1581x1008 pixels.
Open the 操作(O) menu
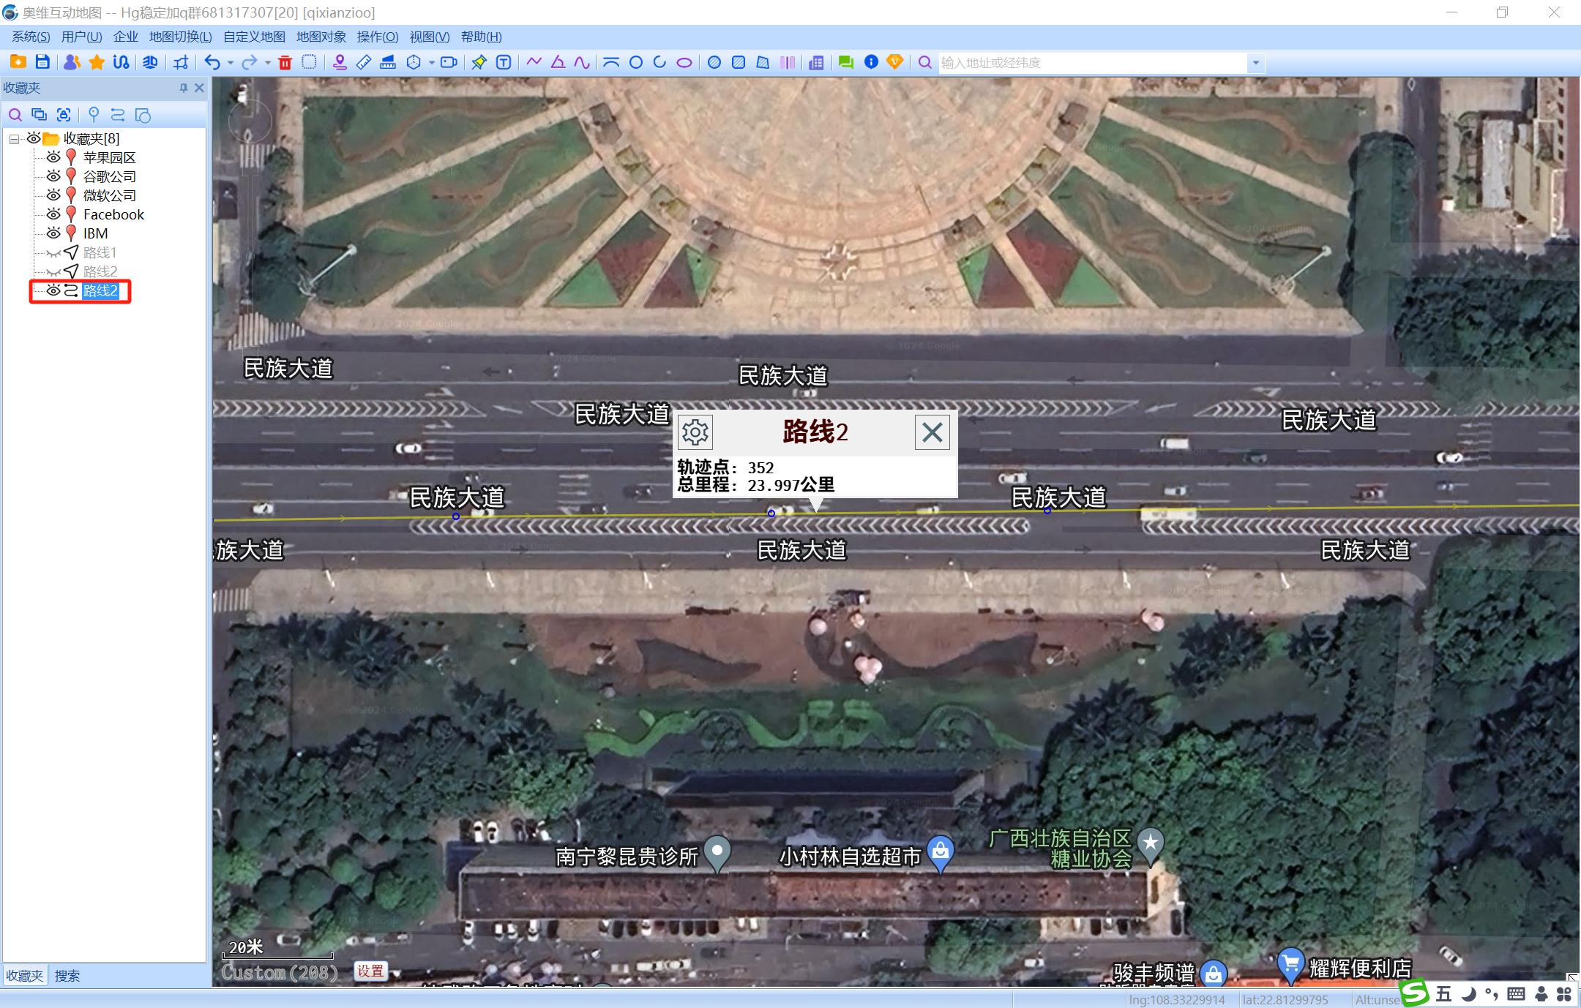pos(378,37)
